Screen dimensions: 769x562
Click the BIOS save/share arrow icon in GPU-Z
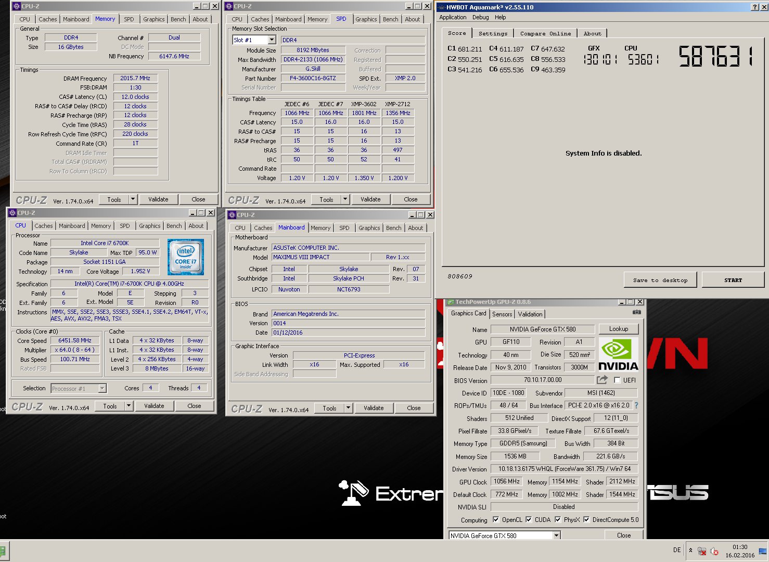click(602, 380)
